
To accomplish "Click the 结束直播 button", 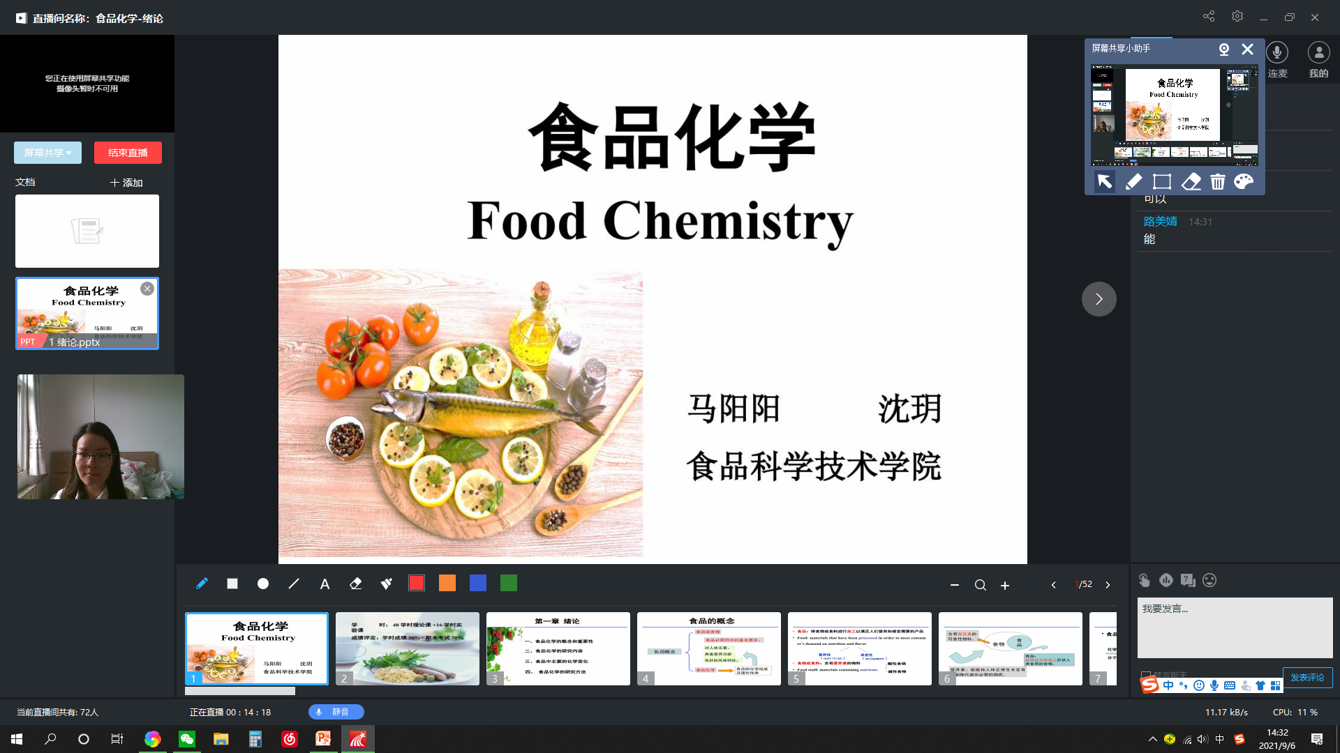I will tap(128, 153).
